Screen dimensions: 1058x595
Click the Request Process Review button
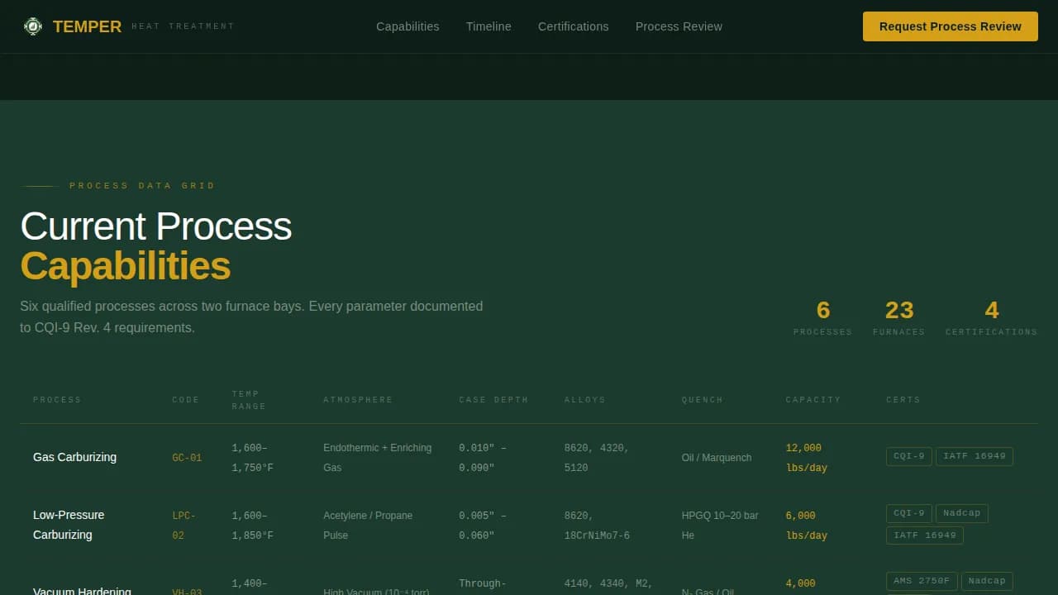[x=950, y=26]
